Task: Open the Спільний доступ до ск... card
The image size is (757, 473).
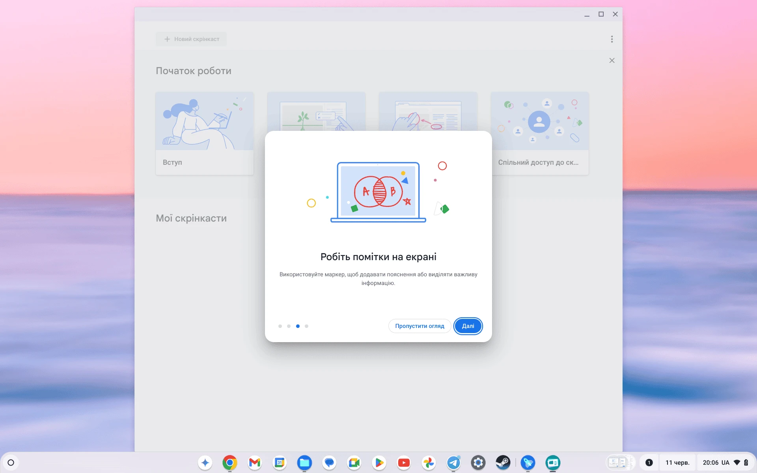Action: [540, 134]
